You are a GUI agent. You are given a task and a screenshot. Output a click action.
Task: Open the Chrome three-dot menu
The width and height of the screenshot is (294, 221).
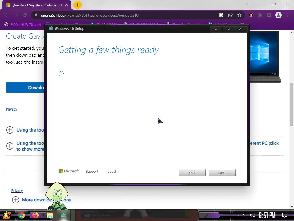(288, 15)
